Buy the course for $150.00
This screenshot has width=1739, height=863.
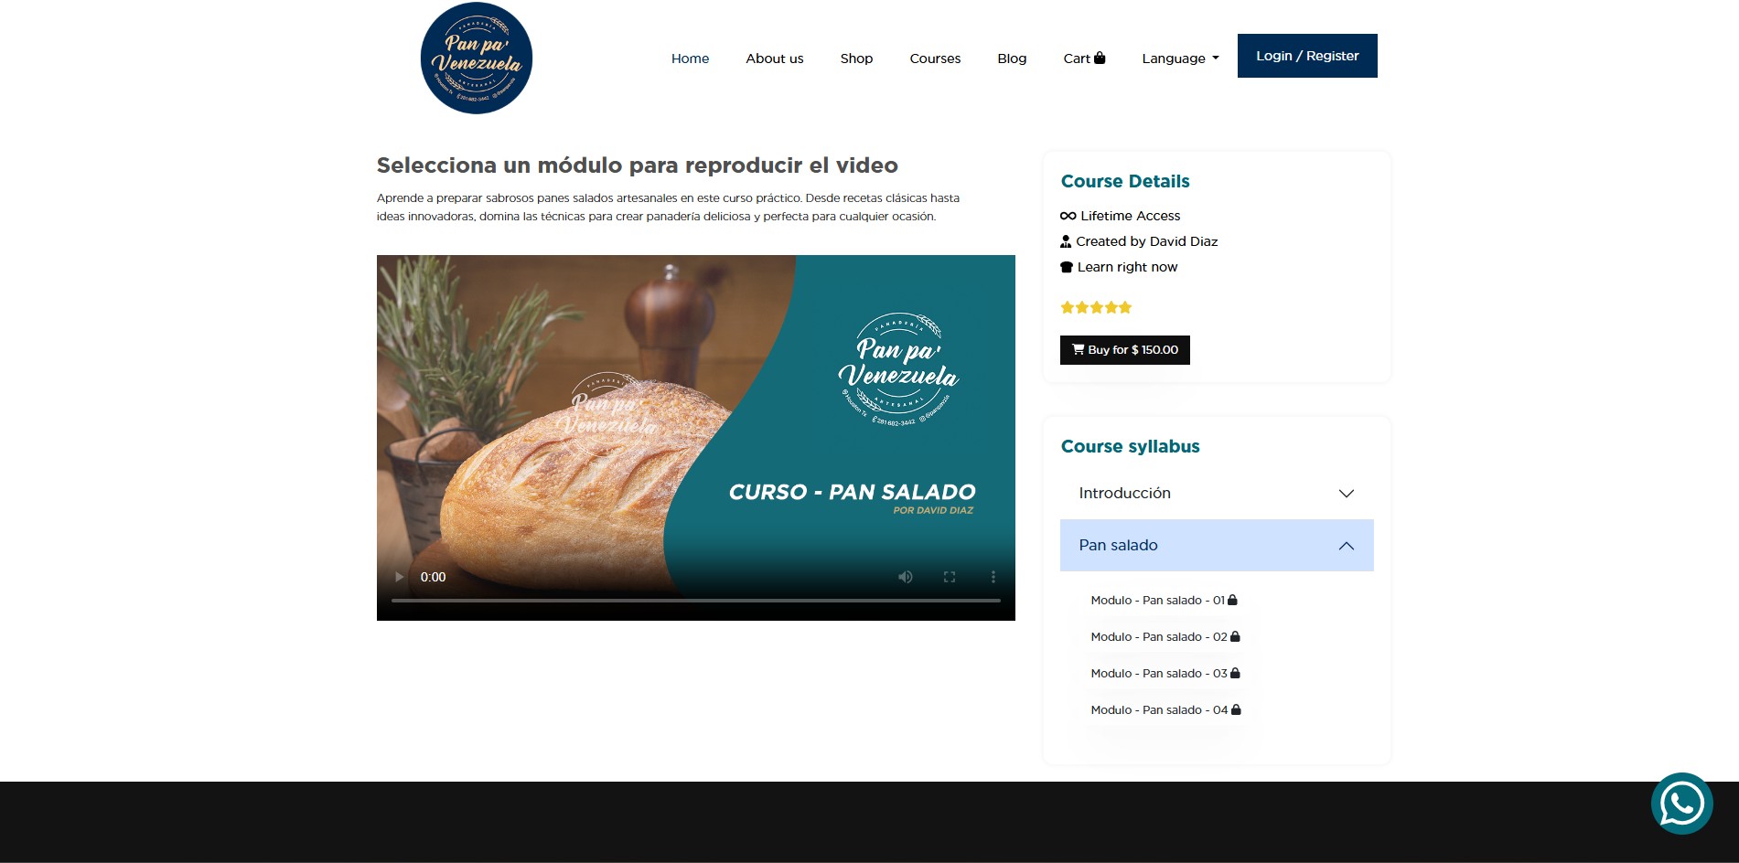1125,350
